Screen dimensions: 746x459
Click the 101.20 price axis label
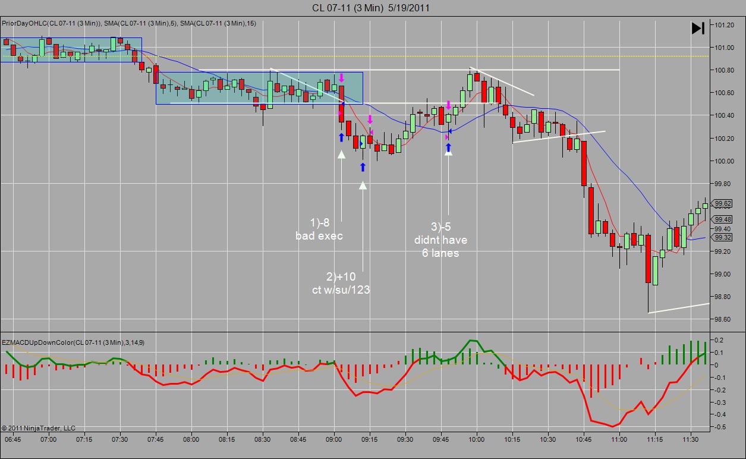(x=723, y=25)
